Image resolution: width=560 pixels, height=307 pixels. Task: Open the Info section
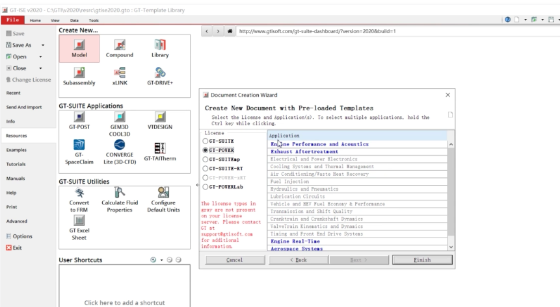tap(10, 121)
